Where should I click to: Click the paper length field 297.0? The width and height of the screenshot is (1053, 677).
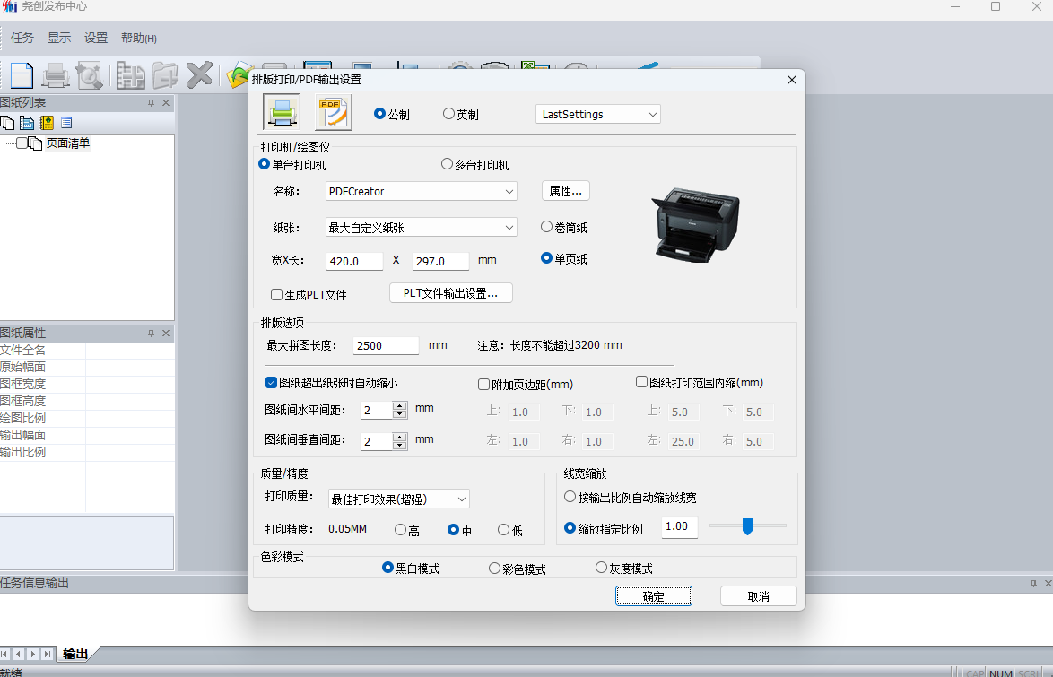click(x=440, y=261)
